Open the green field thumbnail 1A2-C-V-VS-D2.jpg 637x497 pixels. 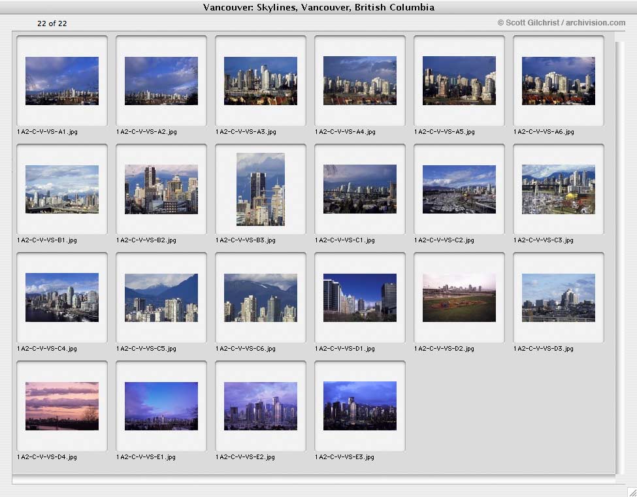click(459, 298)
